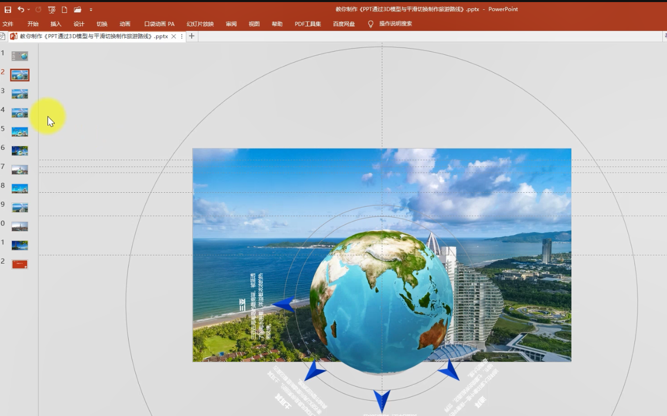Switch to the 动画 ribbon tab

125,24
